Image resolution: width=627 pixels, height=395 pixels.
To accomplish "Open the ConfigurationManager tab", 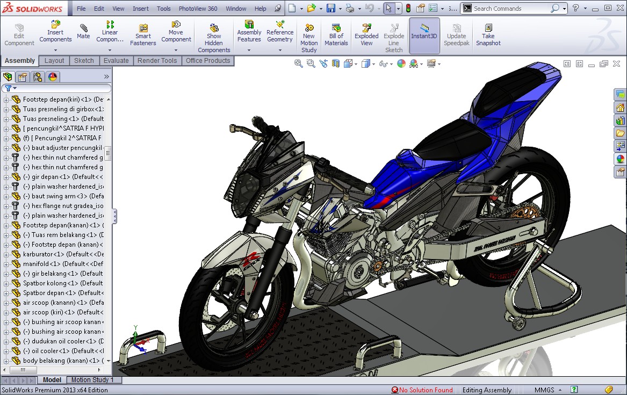I will pyautogui.click(x=38, y=77).
